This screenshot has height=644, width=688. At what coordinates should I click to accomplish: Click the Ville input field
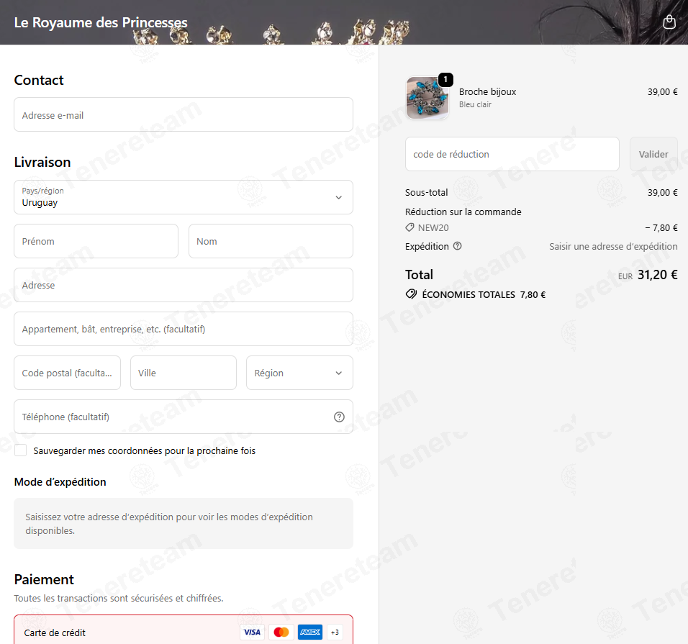[184, 373]
